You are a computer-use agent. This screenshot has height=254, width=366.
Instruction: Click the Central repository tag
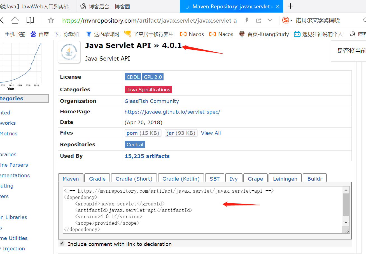(135, 145)
